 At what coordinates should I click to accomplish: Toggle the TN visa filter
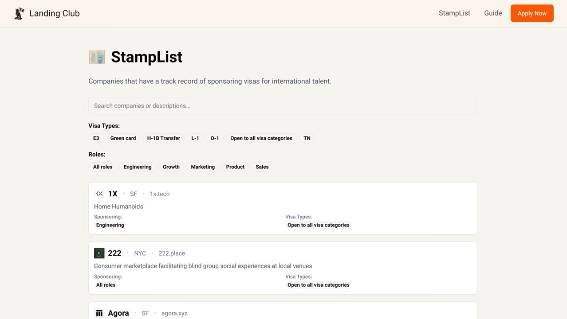[307, 138]
